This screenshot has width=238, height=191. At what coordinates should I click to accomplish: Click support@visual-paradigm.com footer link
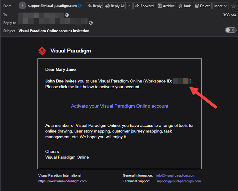coord(178,181)
